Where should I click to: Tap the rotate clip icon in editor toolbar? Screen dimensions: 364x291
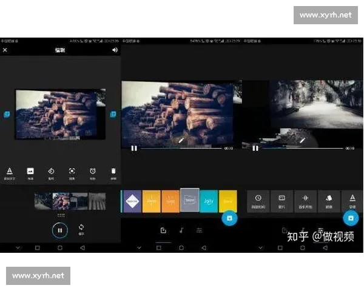(x=52, y=173)
